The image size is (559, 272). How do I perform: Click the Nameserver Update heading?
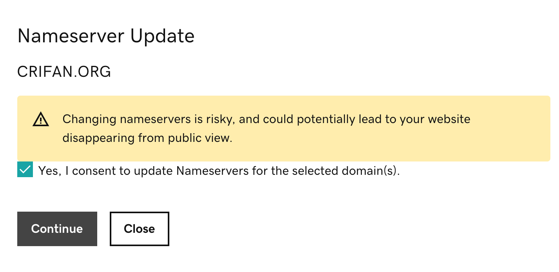pos(106,36)
